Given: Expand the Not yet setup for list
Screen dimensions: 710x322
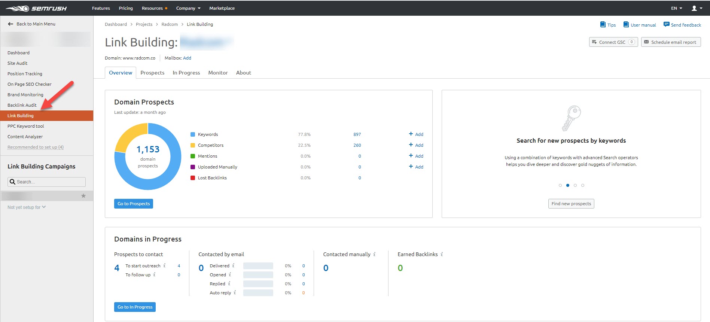Looking at the screenshot, I should click(27, 207).
